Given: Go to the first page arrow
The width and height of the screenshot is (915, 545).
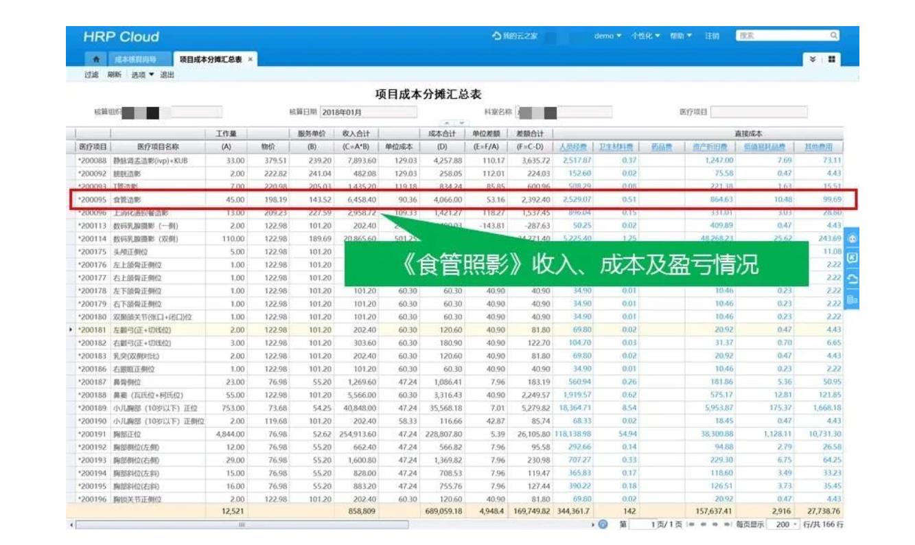Looking at the screenshot, I should pyautogui.click(x=691, y=524).
